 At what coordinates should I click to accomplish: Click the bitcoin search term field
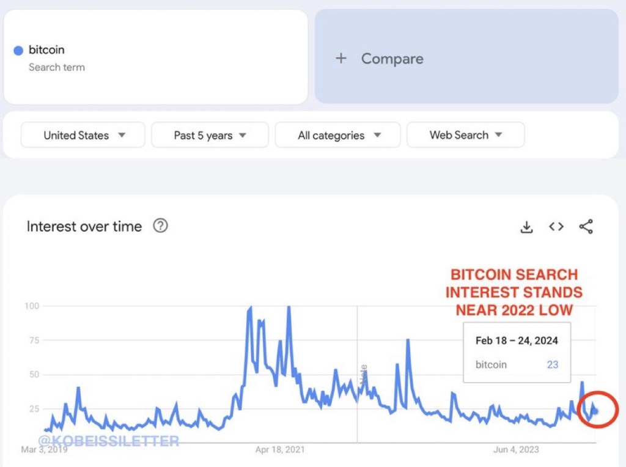[156, 57]
